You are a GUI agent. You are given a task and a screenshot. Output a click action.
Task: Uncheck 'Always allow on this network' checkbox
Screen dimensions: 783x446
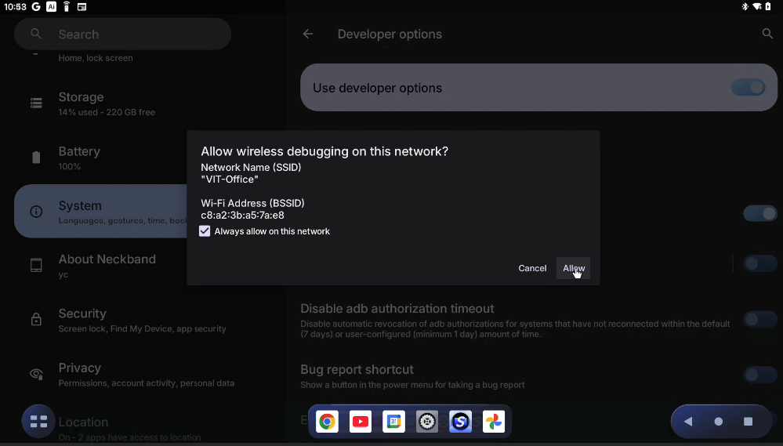click(205, 231)
